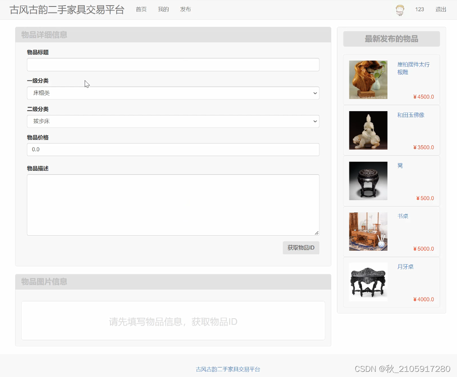Image resolution: width=457 pixels, height=377 pixels.
Task: Click the ¥500.0 price text
Action: pos(425,198)
